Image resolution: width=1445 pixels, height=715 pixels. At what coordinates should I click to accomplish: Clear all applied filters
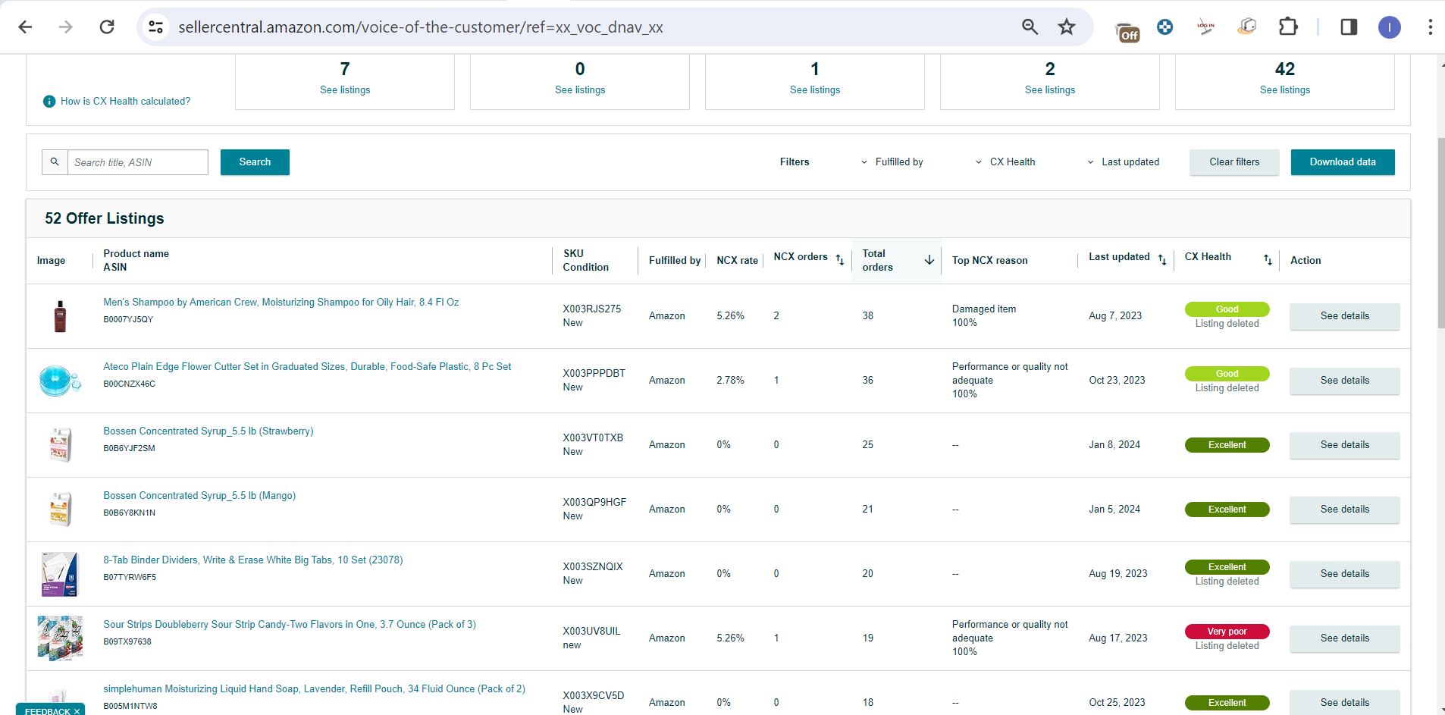pos(1234,162)
